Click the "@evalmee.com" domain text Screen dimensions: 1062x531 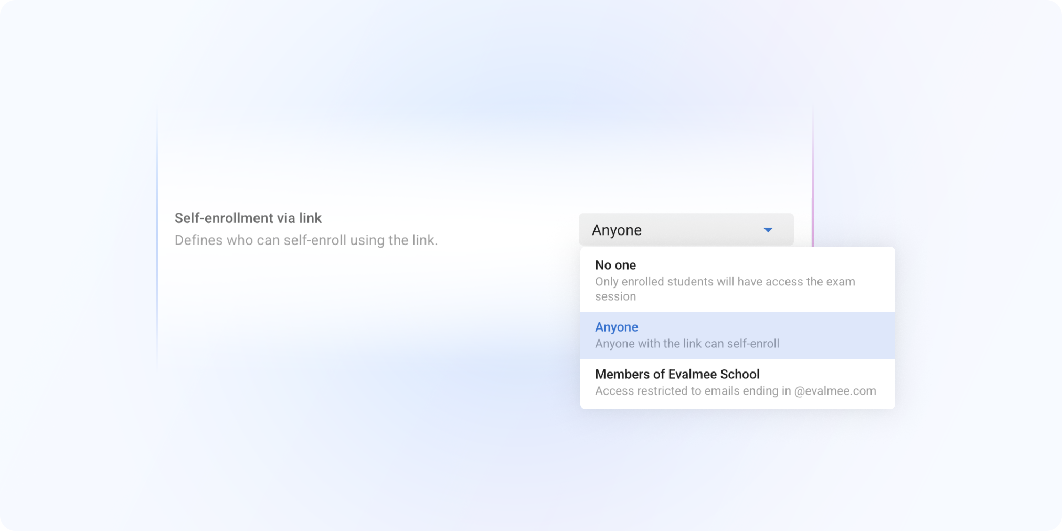[835, 391]
